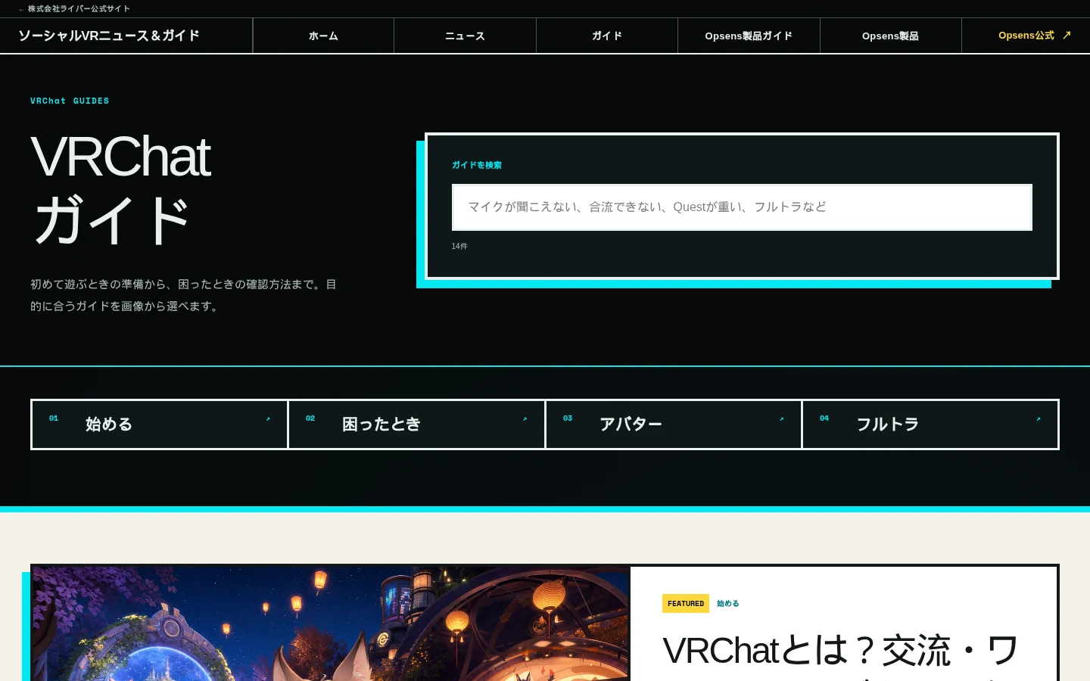Click the FEATURED badge on the article
Screen dimensions: 1090x681
686,603
